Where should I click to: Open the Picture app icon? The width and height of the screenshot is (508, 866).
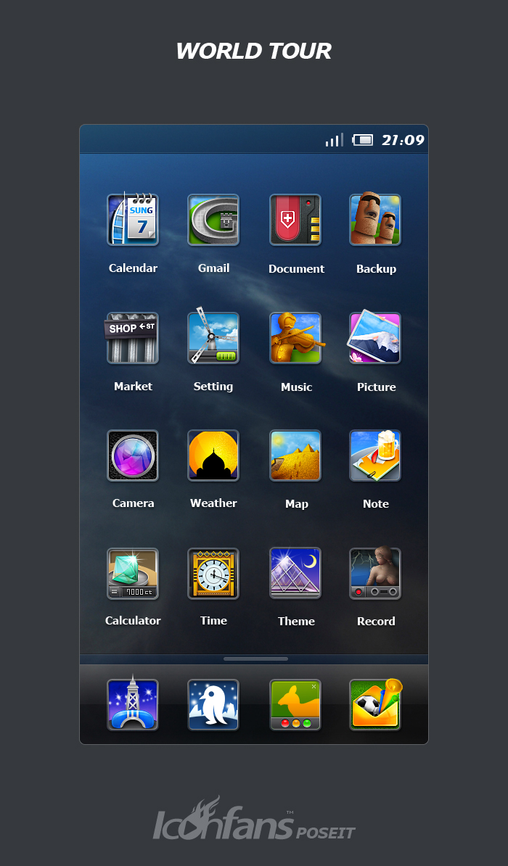click(x=375, y=338)
